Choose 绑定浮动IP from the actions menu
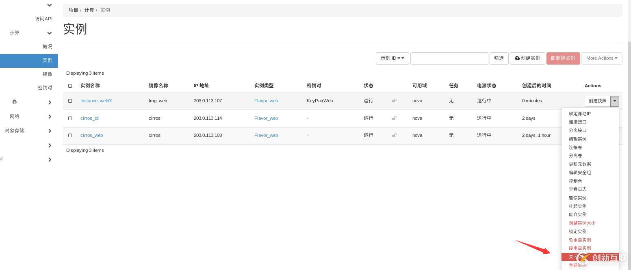 click(580, 114)
